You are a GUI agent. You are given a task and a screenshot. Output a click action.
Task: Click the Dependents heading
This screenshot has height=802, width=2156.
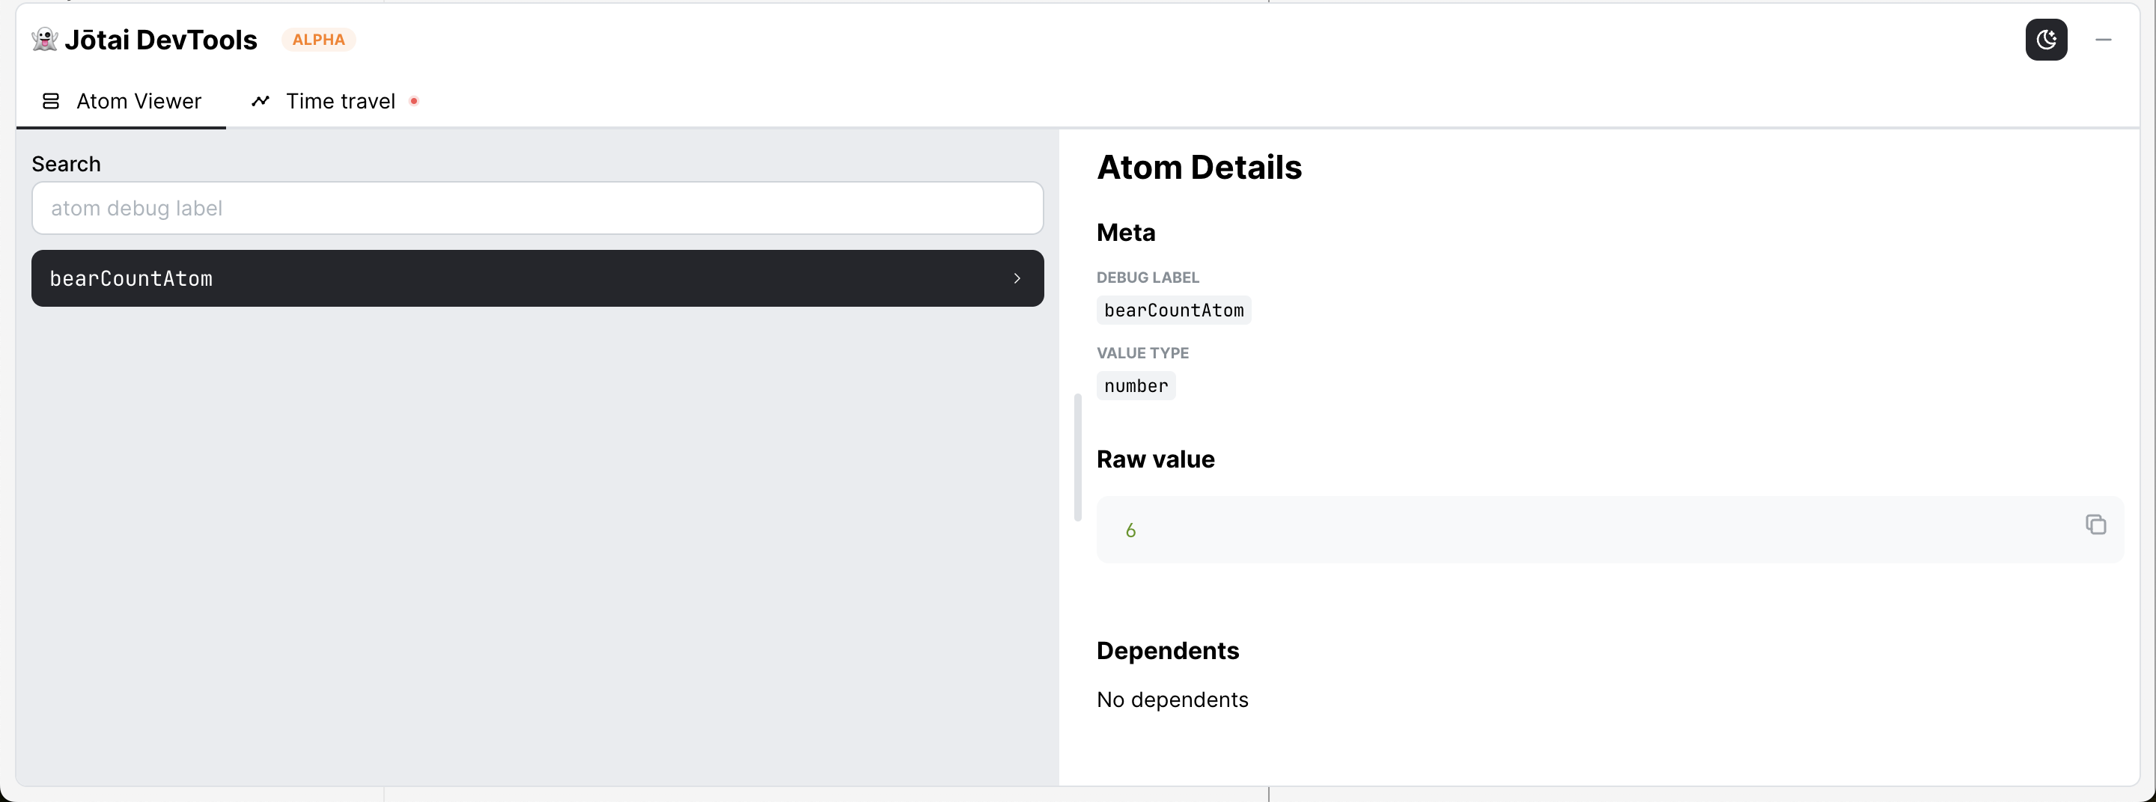click(x=1168, y=651)
